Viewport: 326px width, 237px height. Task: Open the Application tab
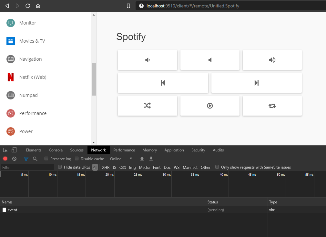(174, 150)
